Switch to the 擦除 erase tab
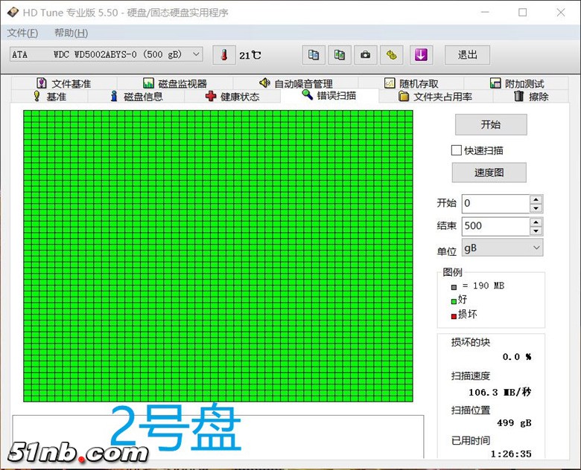The width and height of the screenshot is (581, 470). tap(530, 97)
